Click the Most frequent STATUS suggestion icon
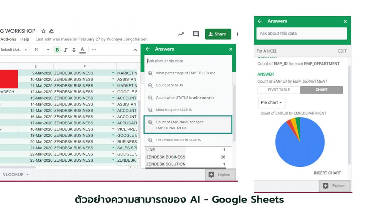Viewport: 370px width, 208px height. [150, 110]
